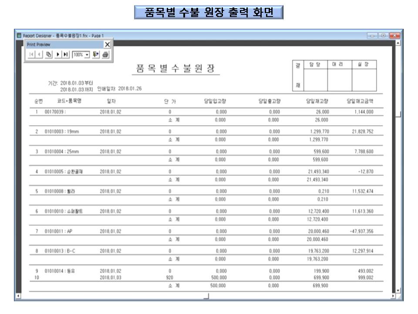
Task: Click item row 01010005
Action: (x=64, y=172)
